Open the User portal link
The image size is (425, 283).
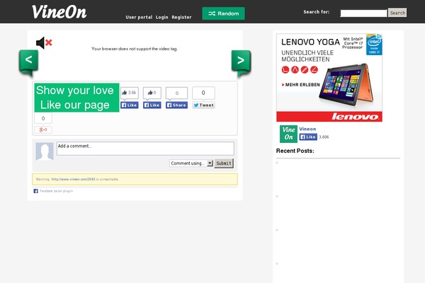pyautogui.click(x=139, y=17)
